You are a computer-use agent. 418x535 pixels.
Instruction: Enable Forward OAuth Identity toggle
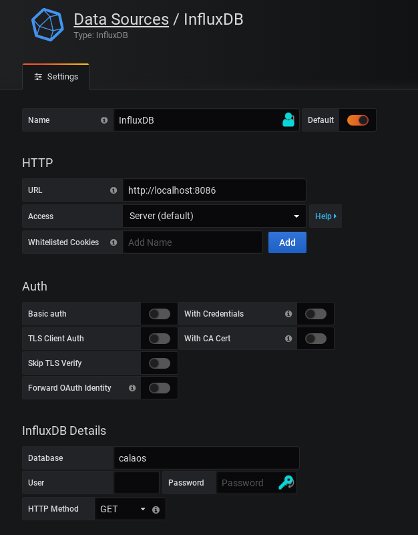click(160, 388)
